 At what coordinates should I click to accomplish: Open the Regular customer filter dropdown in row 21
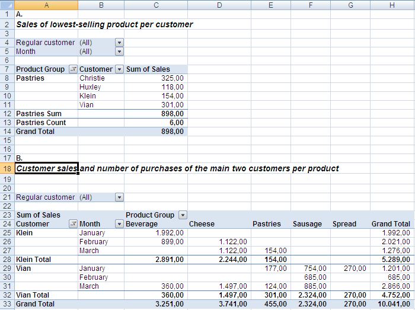coord(119,197)
